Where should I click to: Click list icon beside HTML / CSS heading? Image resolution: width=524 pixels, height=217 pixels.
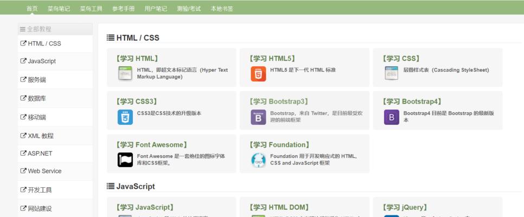coord(110,38)
